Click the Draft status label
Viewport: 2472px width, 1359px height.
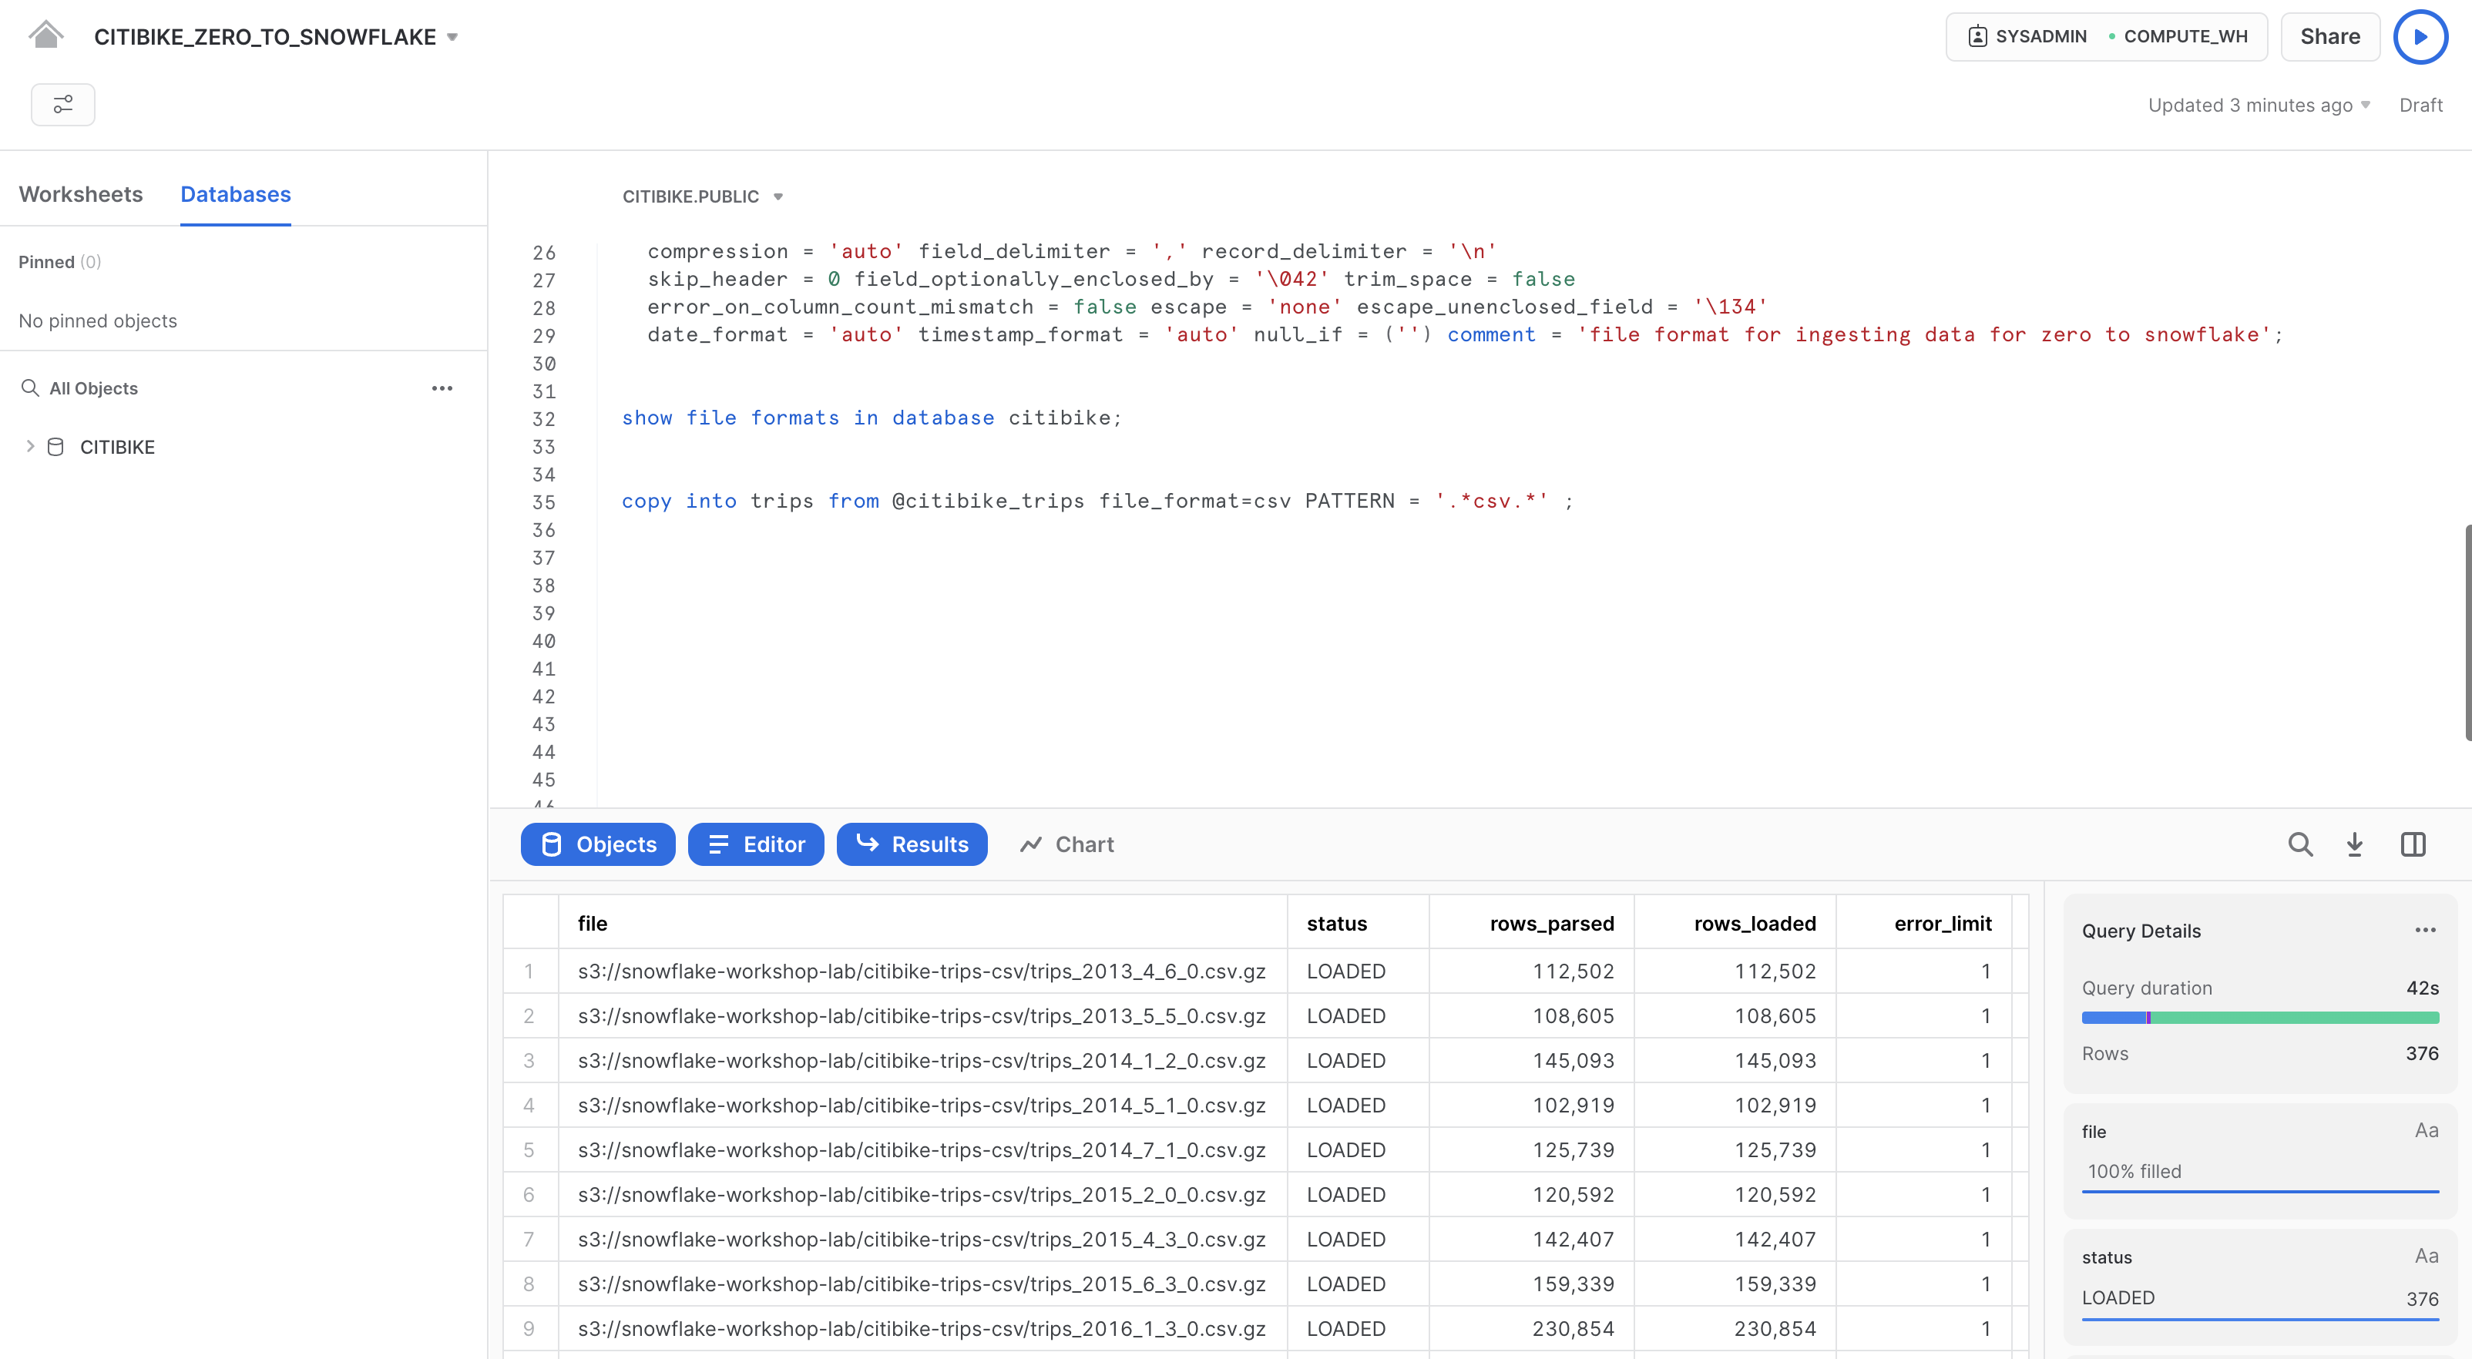[x=2420, y=106]
